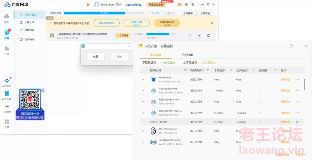
Task: Click 限制网速 for Autoupdate.exe
Action: click(x=285, y=91)
